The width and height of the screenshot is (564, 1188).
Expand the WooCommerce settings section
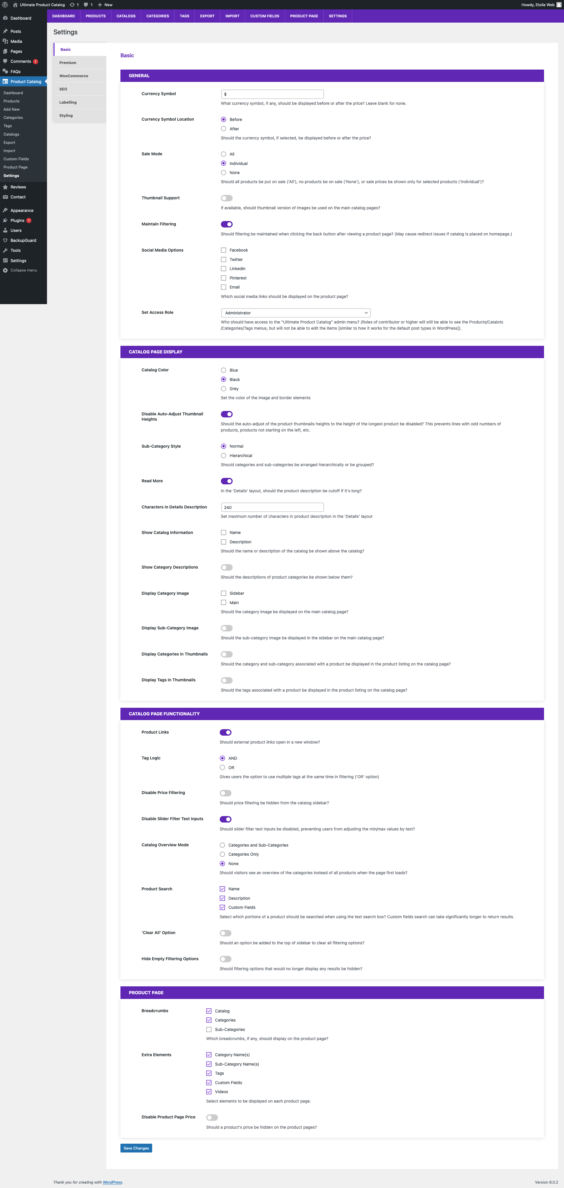pyautogui.click(x=73, y=76)
